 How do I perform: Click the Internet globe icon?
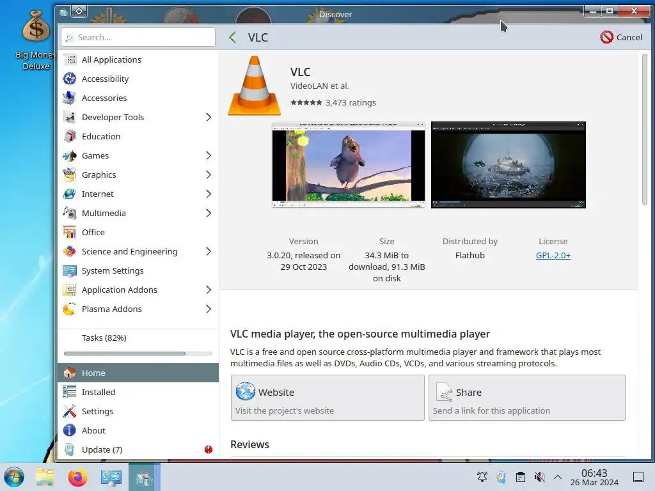pyautogui.click(x=70, y=194)
